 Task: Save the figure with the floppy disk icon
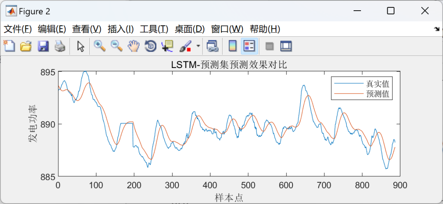coord(43,46)
